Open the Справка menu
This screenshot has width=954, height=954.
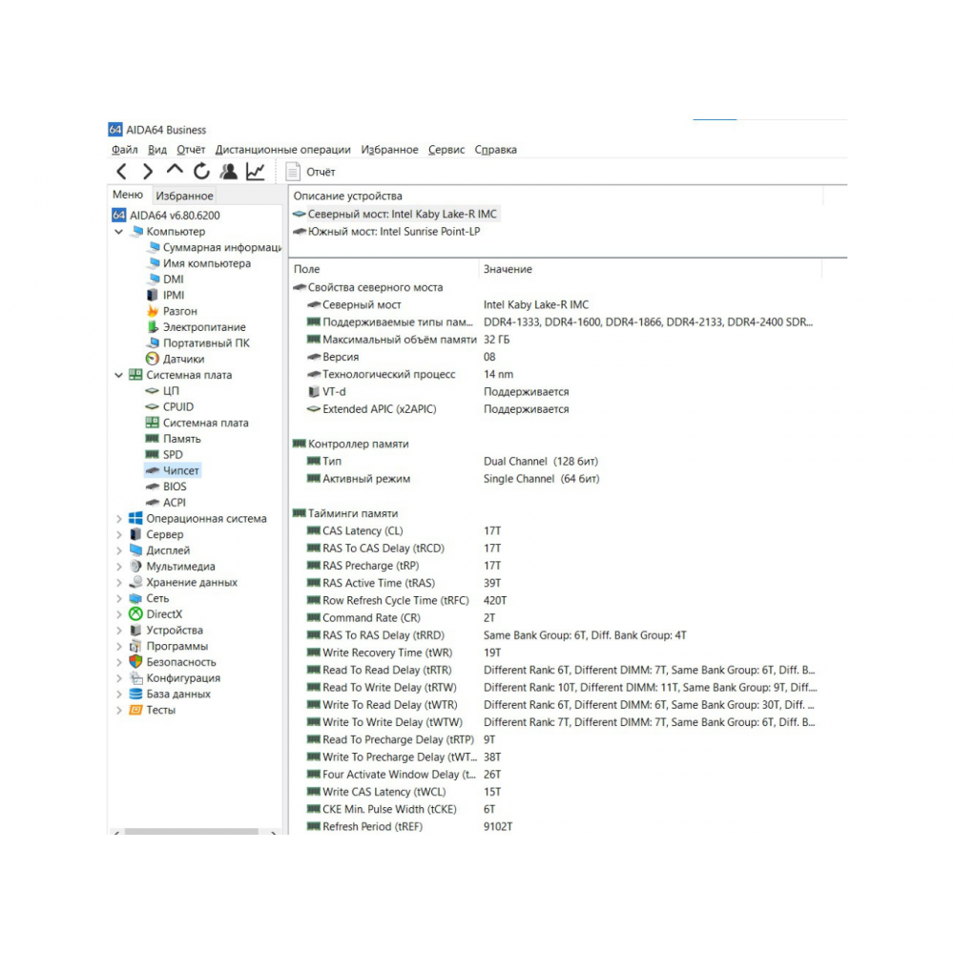coord(496,150)
